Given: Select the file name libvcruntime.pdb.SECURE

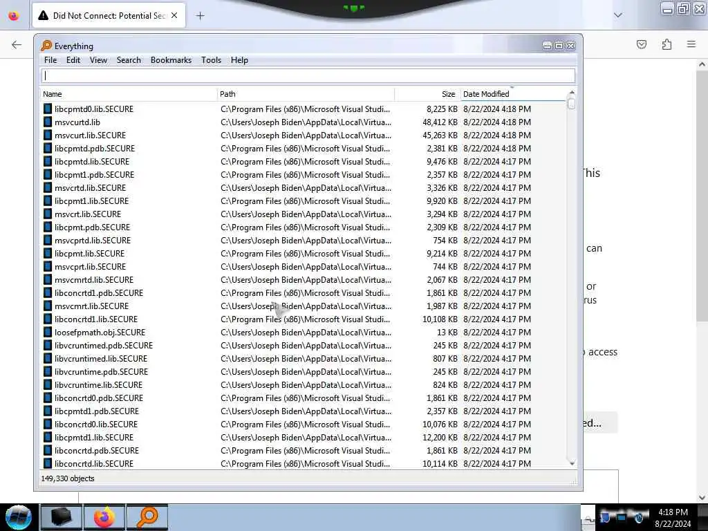Looking at the screenshot, I should coord(102,371).
